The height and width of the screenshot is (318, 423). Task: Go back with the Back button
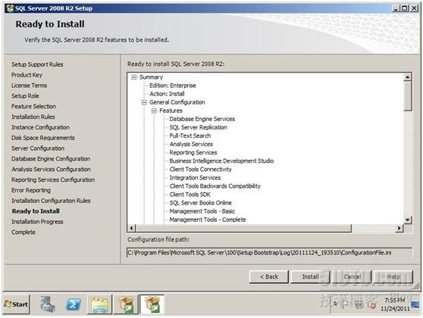click(x=269, y=277)
